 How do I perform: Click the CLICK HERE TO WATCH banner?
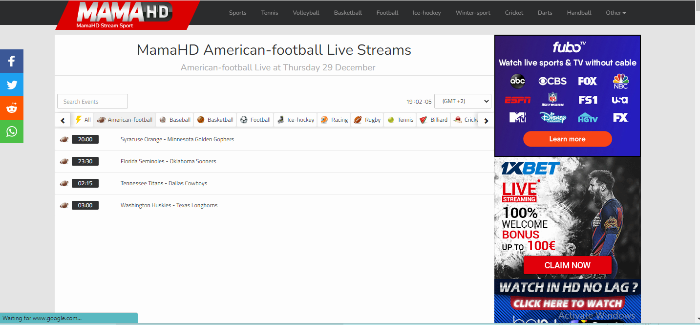click(x=567, y=303)
